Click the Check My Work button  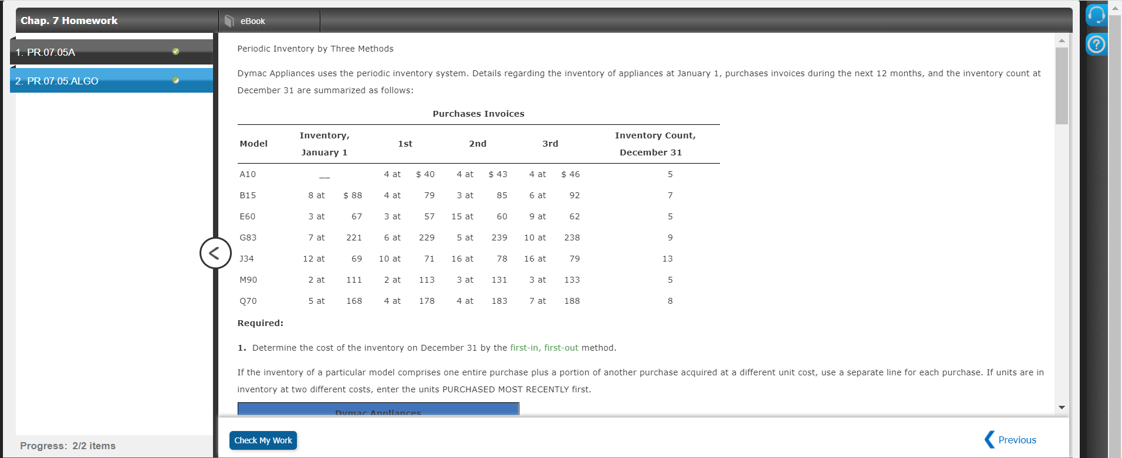pyautogui.click(x=263, y=440)
